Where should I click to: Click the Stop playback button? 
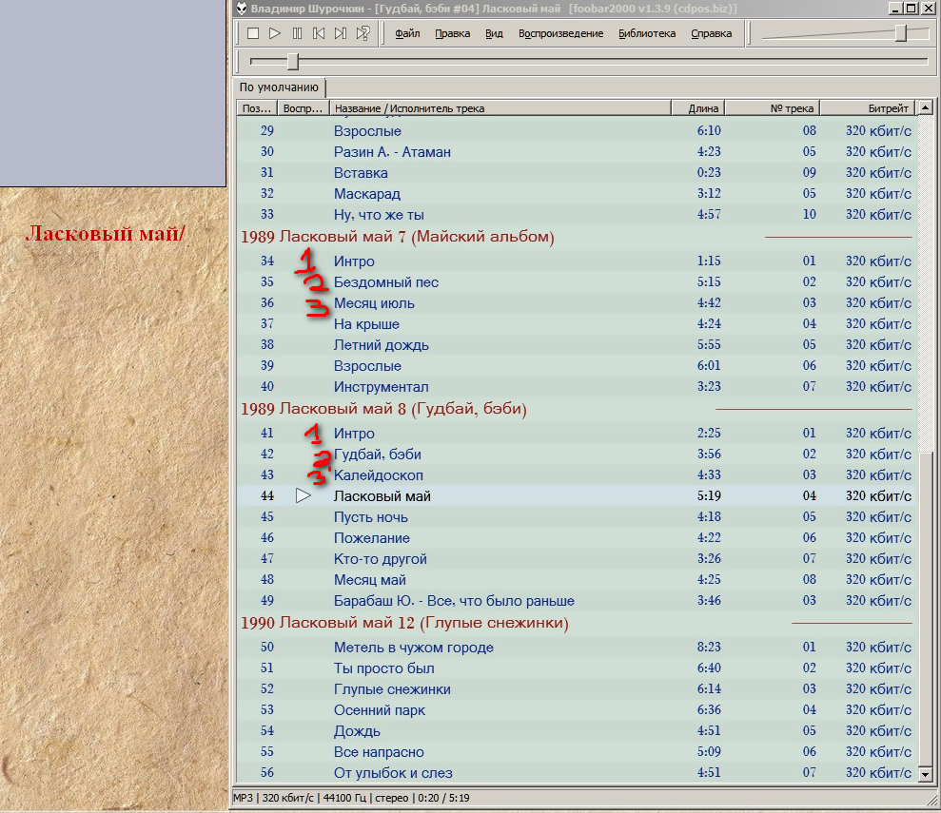253,33
